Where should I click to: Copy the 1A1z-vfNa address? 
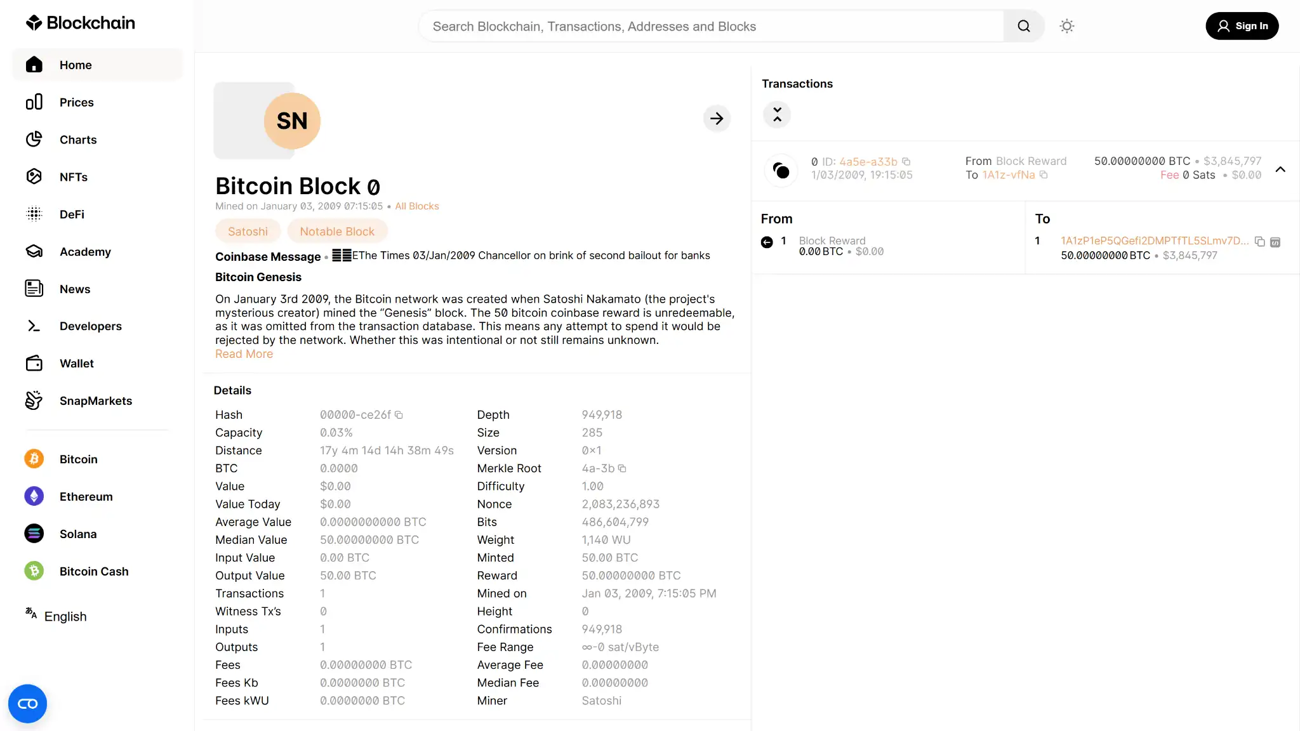coord(1044,175)
